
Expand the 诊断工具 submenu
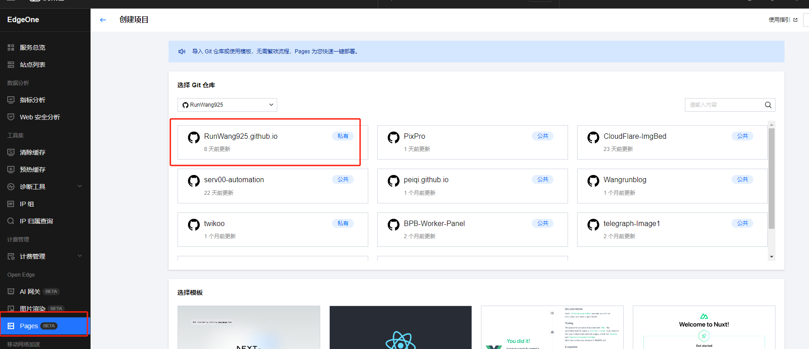pos(80,186)
